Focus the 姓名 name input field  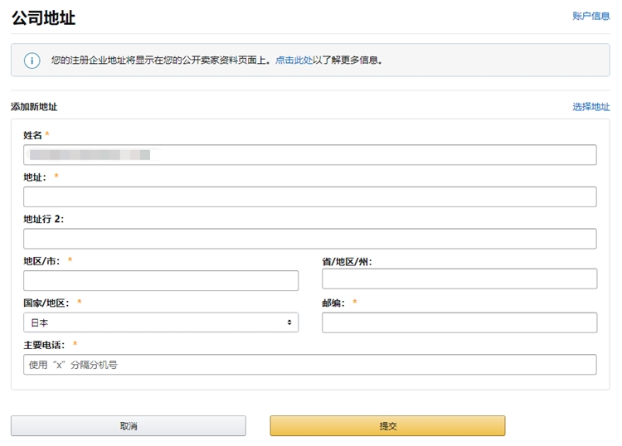point(310,155)
